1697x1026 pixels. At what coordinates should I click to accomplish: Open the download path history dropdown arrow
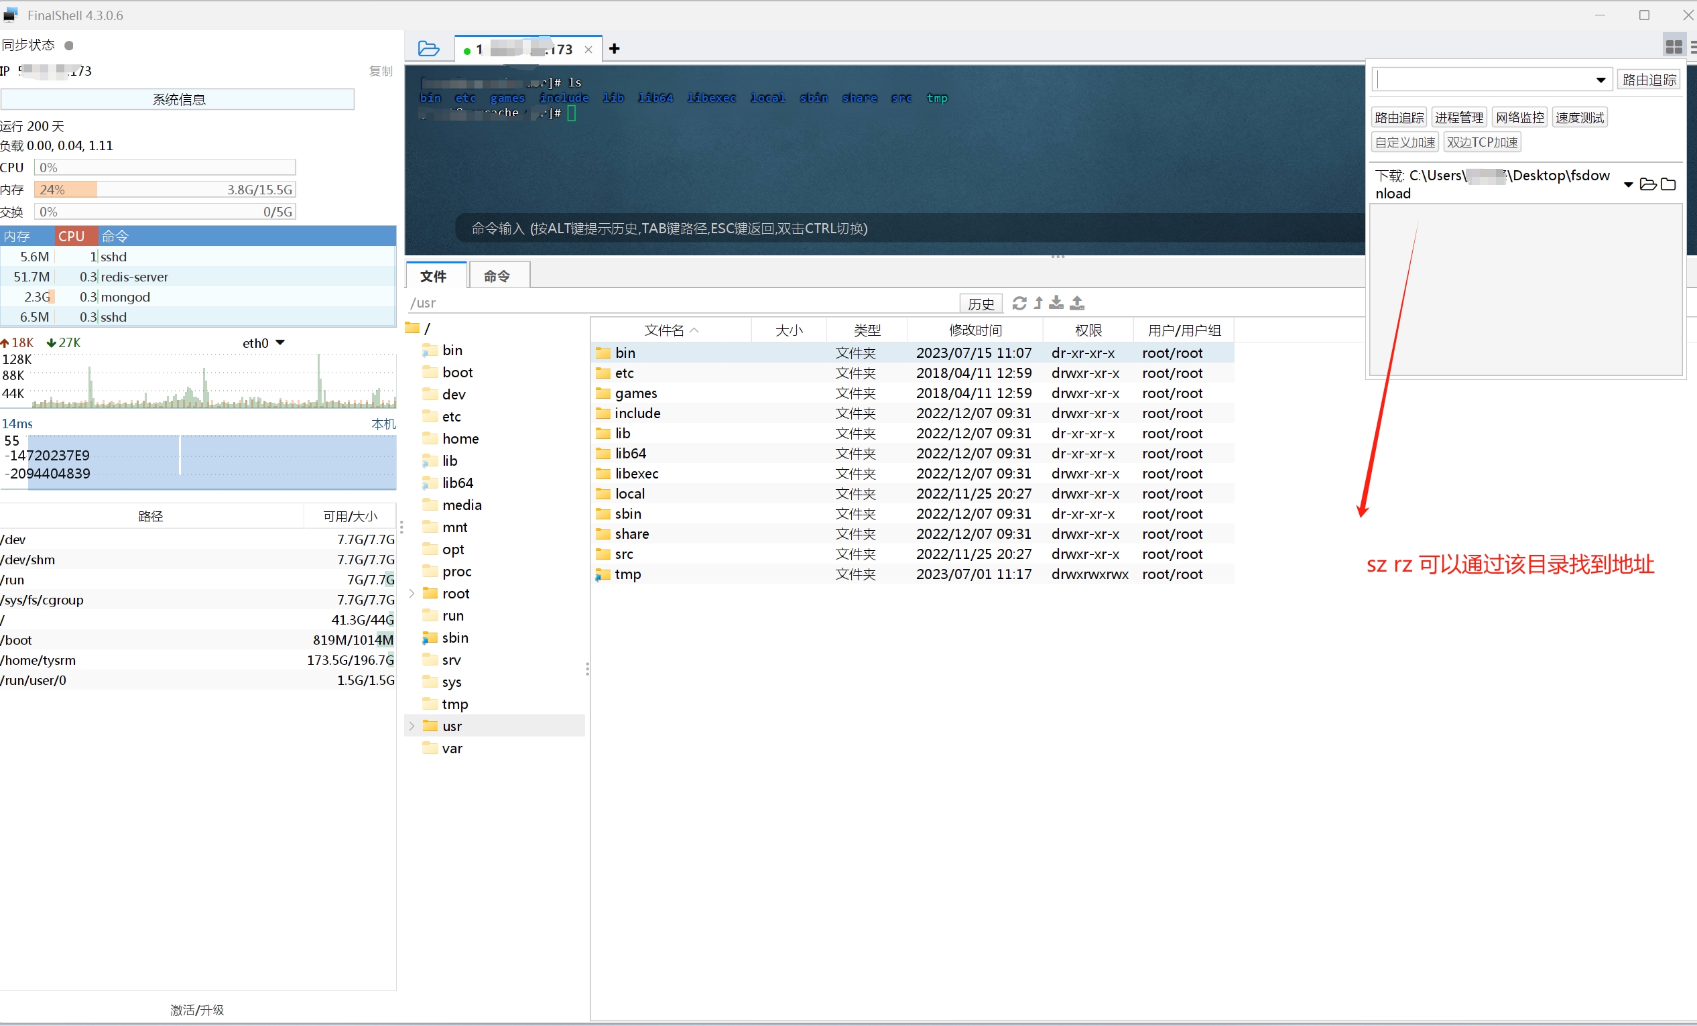pyautogui.click(x=1628, y=184)
